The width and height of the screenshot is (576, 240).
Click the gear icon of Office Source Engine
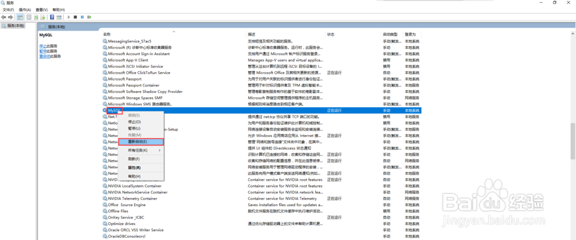coord(105,205)
